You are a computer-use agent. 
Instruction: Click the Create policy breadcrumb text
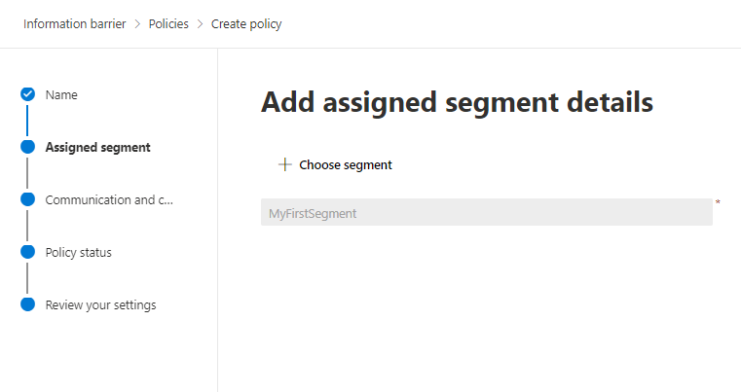point(246,24)
